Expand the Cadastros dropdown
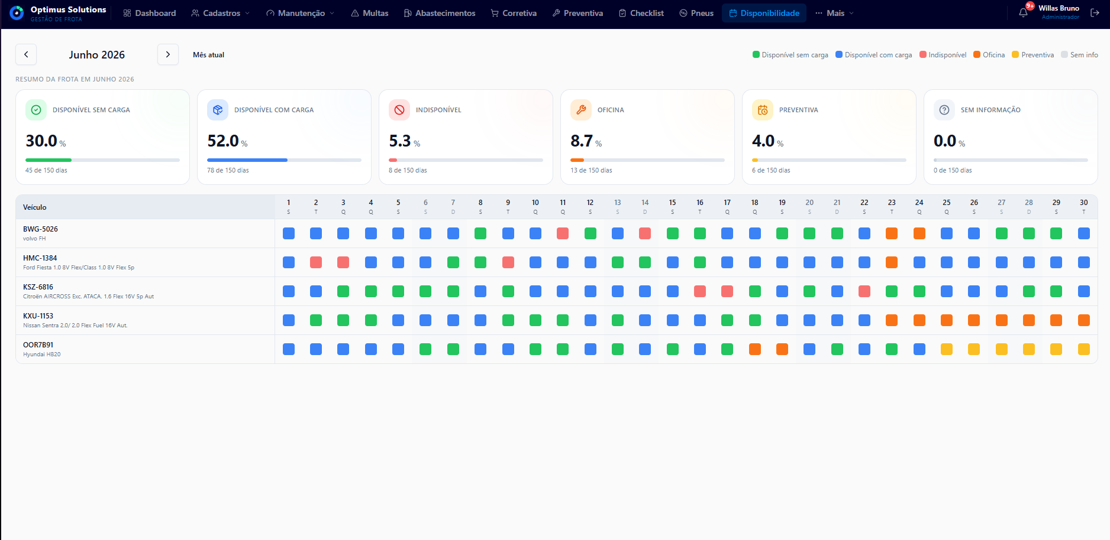This screenshot has height=540, width=1110. click(x=221, y=13)
